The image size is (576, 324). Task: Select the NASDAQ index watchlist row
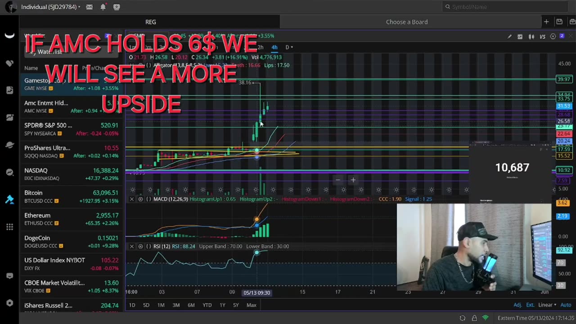click(x=71, y=174)
